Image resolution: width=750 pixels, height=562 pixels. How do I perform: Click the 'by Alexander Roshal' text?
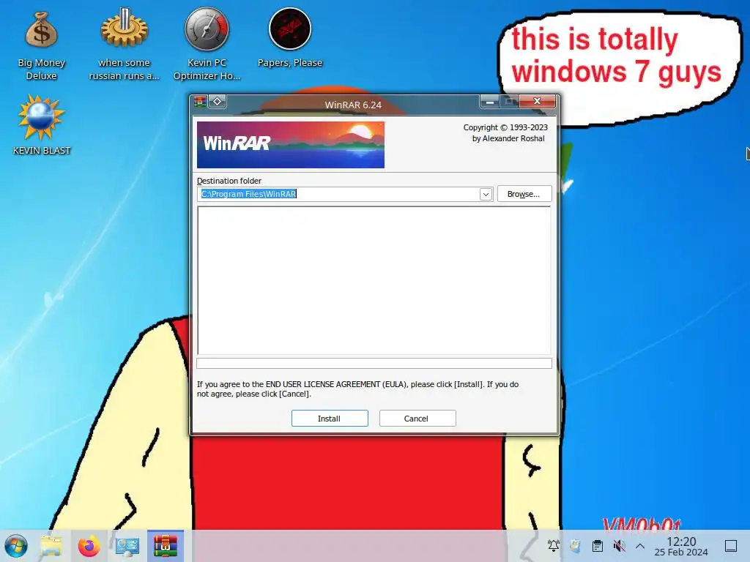[508, 138]
